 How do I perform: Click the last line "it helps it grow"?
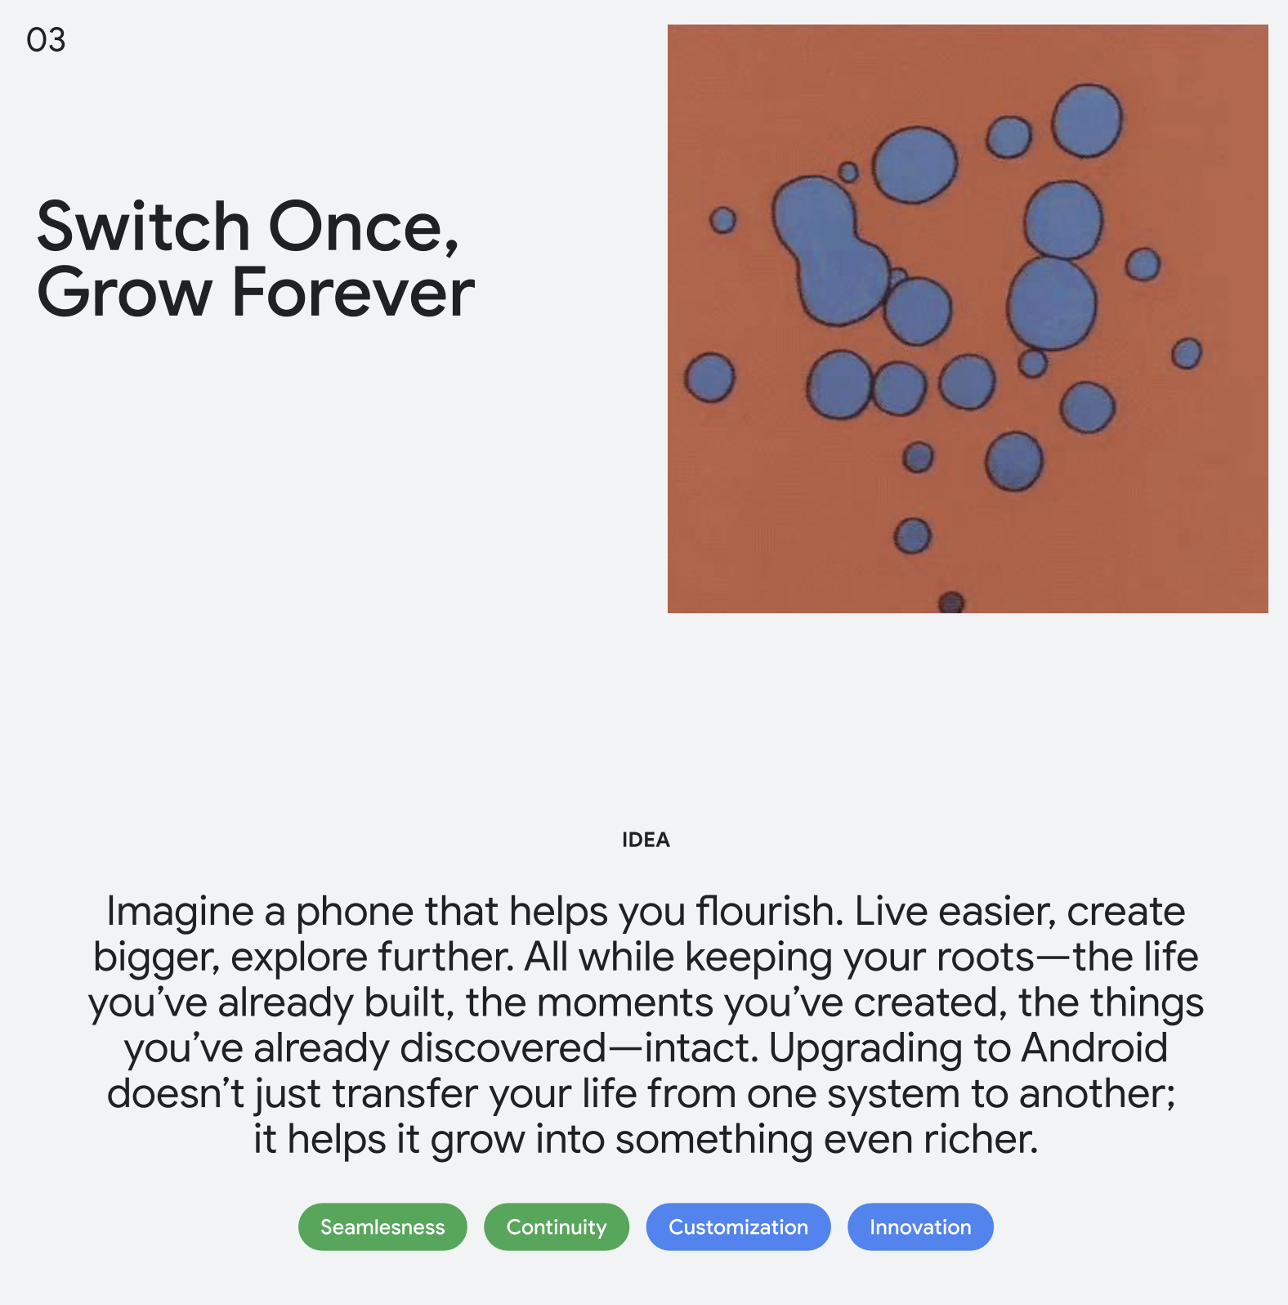coord(646,1140)
